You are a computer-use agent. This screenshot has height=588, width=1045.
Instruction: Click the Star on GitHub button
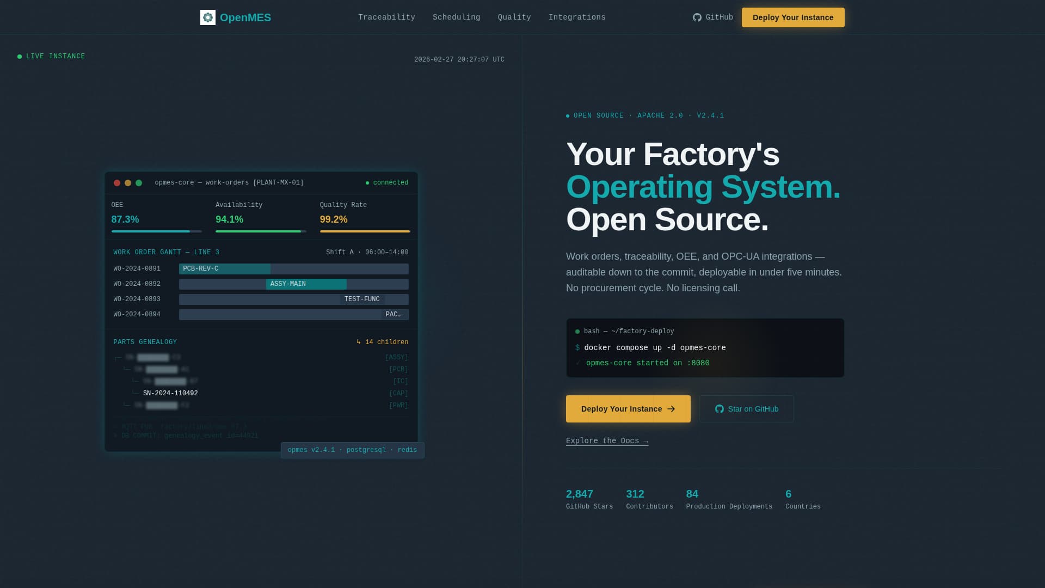(x=747, y=409)
